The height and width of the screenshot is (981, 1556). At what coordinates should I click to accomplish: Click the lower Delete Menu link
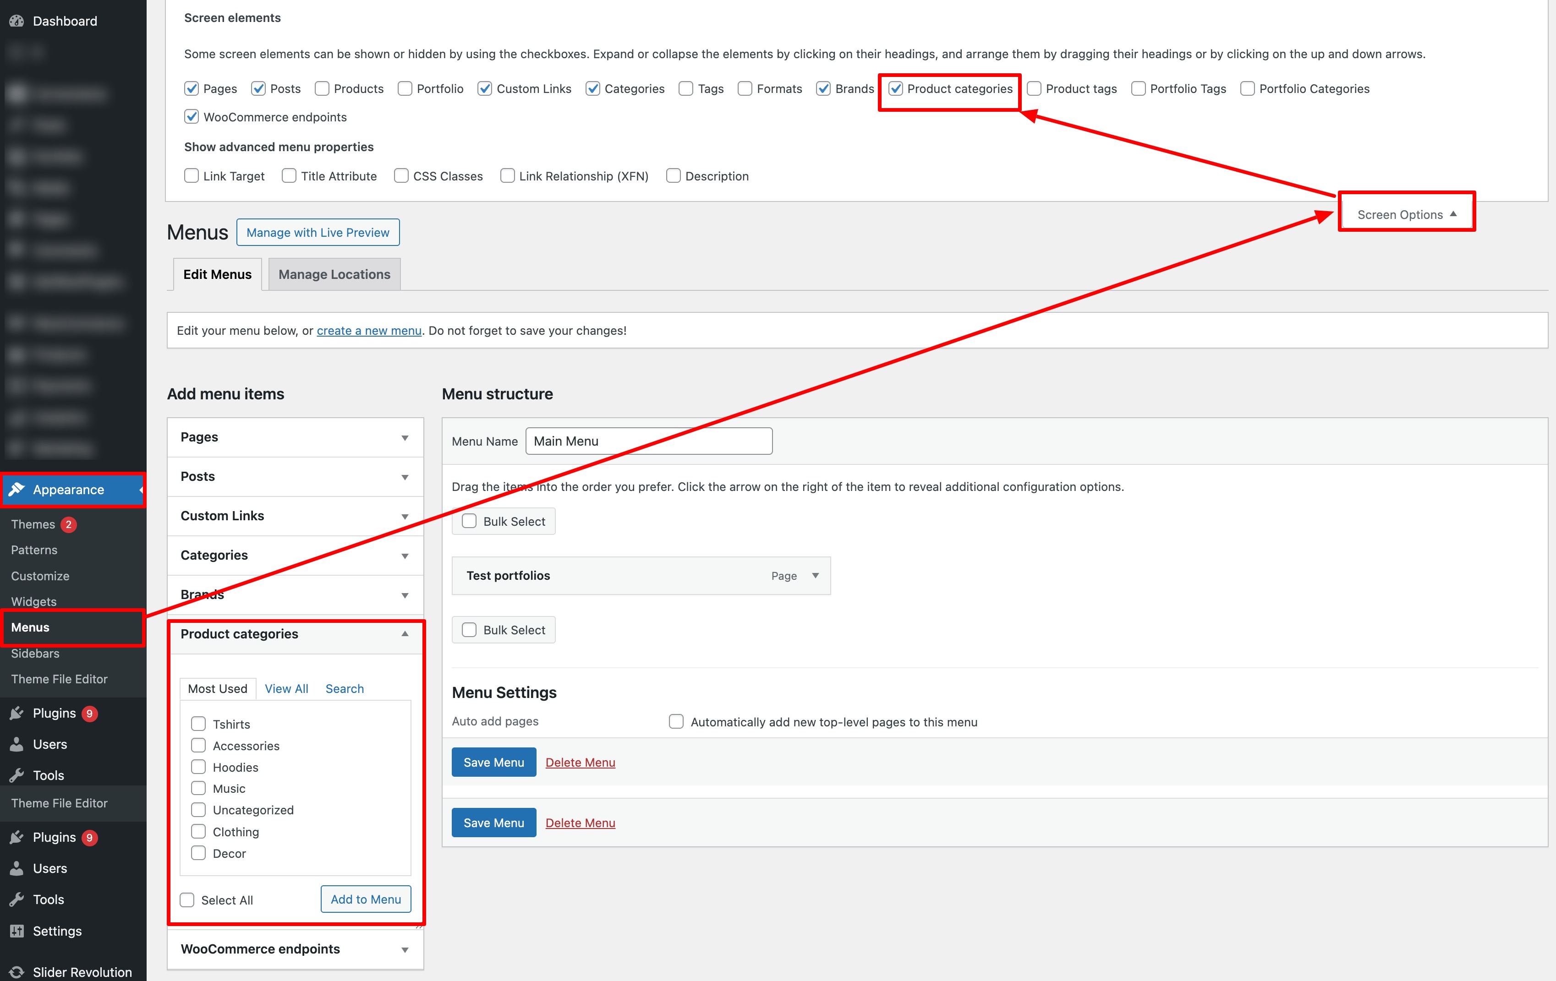(580, 823)
